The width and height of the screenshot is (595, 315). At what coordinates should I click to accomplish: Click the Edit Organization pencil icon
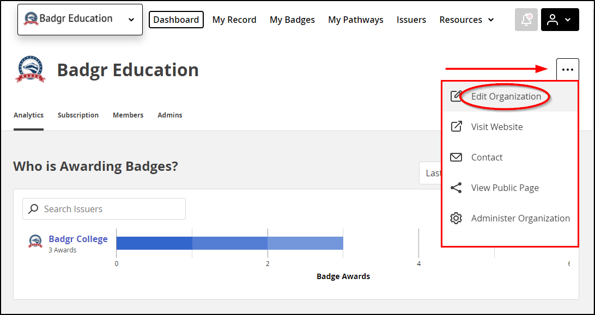point(456,96)
